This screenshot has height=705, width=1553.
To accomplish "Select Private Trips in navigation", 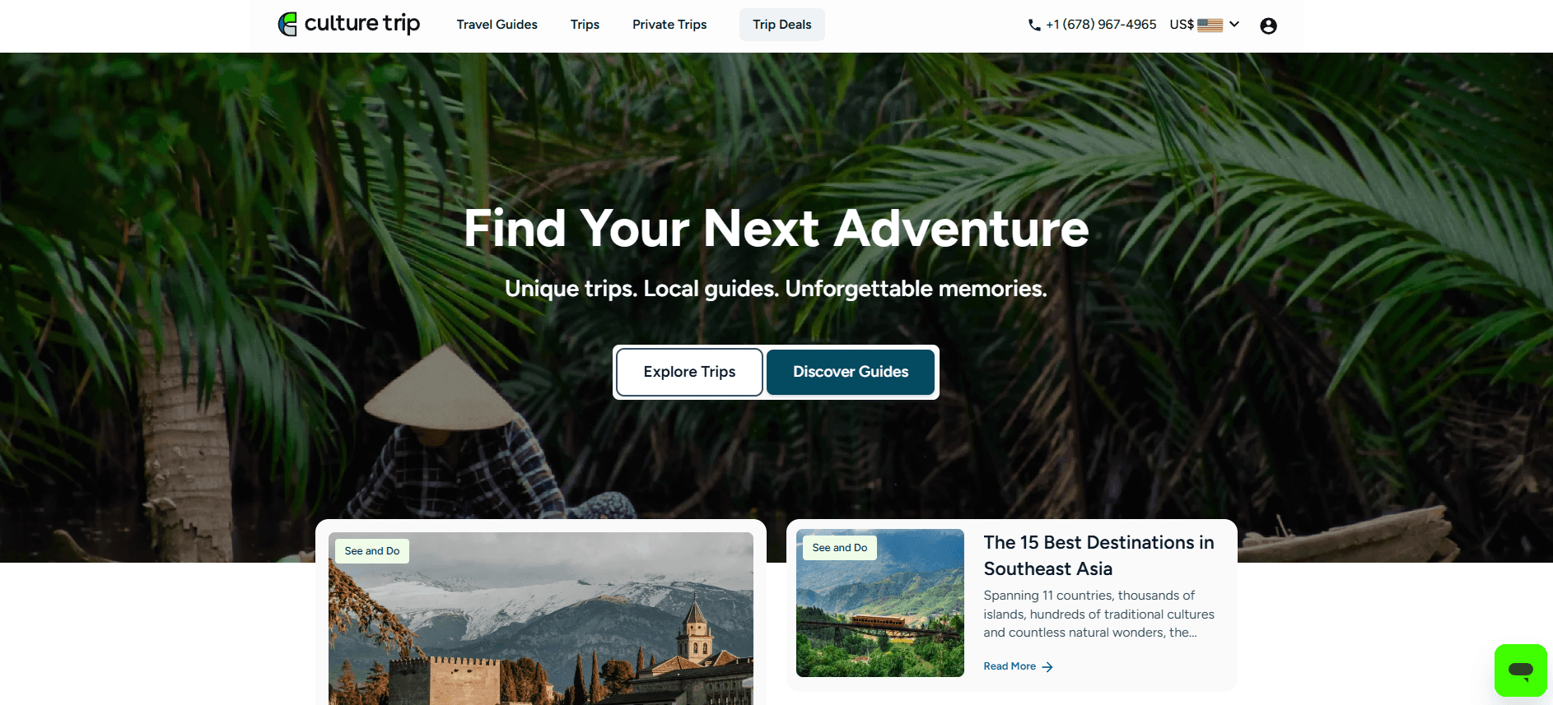I will pos(669,25).
